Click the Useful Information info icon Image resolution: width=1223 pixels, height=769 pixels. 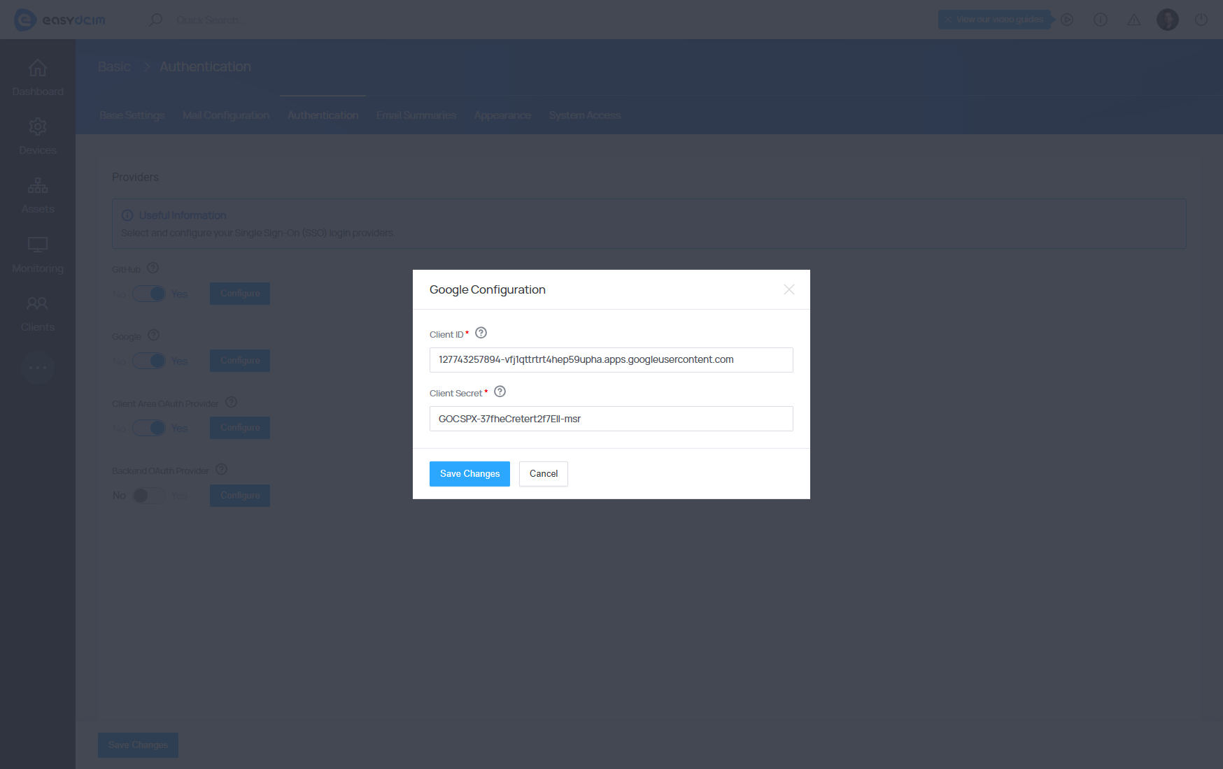tap(127, 215)
